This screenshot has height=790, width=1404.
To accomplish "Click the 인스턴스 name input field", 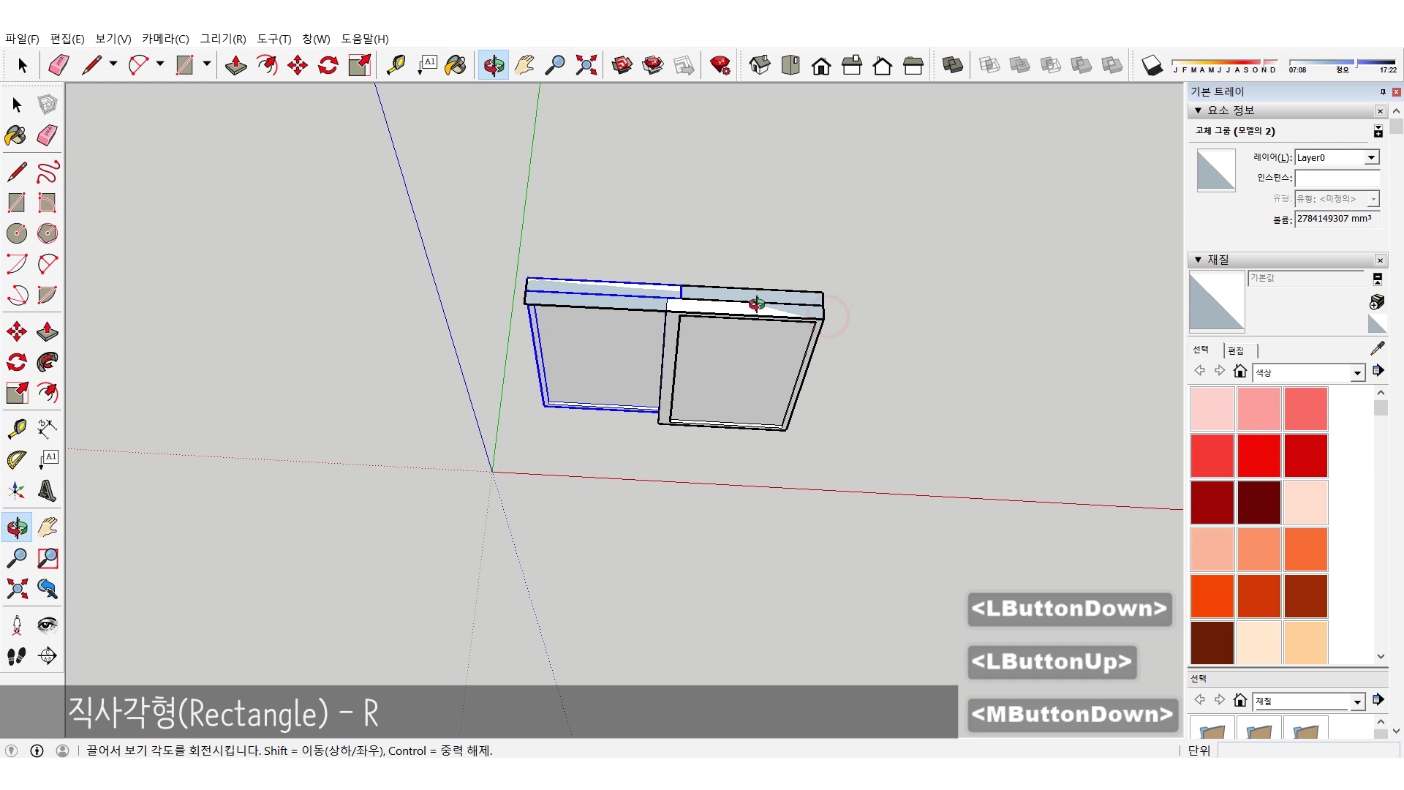I will (x=1336, y=178).
